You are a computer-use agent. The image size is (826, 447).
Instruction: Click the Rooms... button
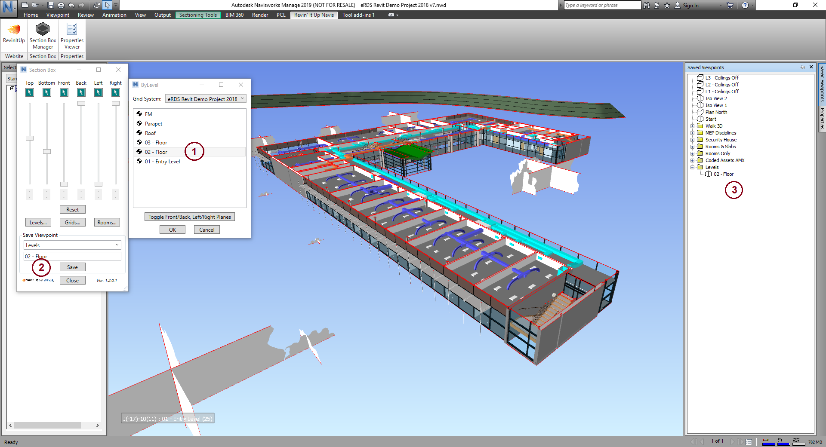tap(107, 222)
